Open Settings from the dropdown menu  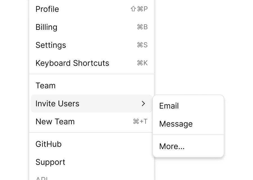(x=51, y=45)
